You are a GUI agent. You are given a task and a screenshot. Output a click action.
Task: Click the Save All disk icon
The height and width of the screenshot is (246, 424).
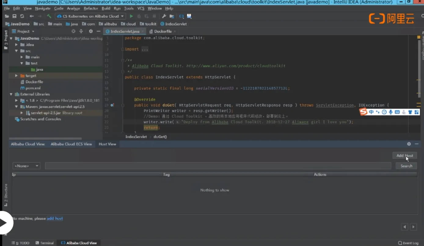pyautogui.click(x=14, y=16)
